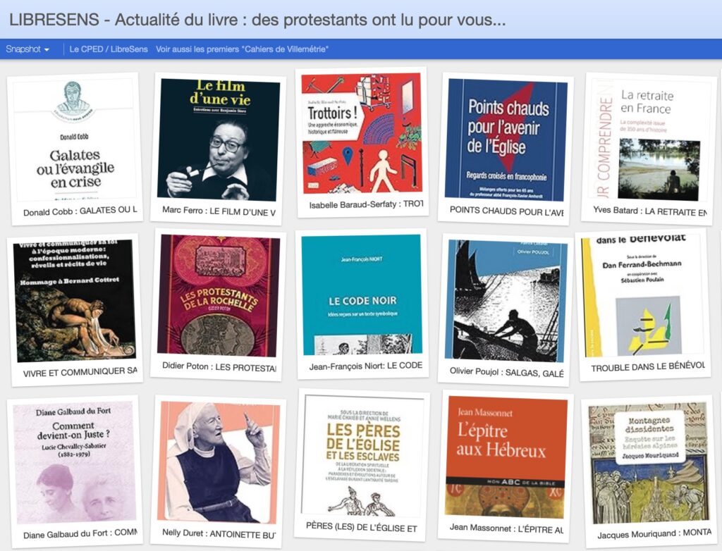Click the LIBRESENS blog title header
The image size is (722, 551).
257,20
